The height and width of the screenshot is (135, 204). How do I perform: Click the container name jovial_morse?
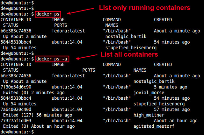[149, 93]
